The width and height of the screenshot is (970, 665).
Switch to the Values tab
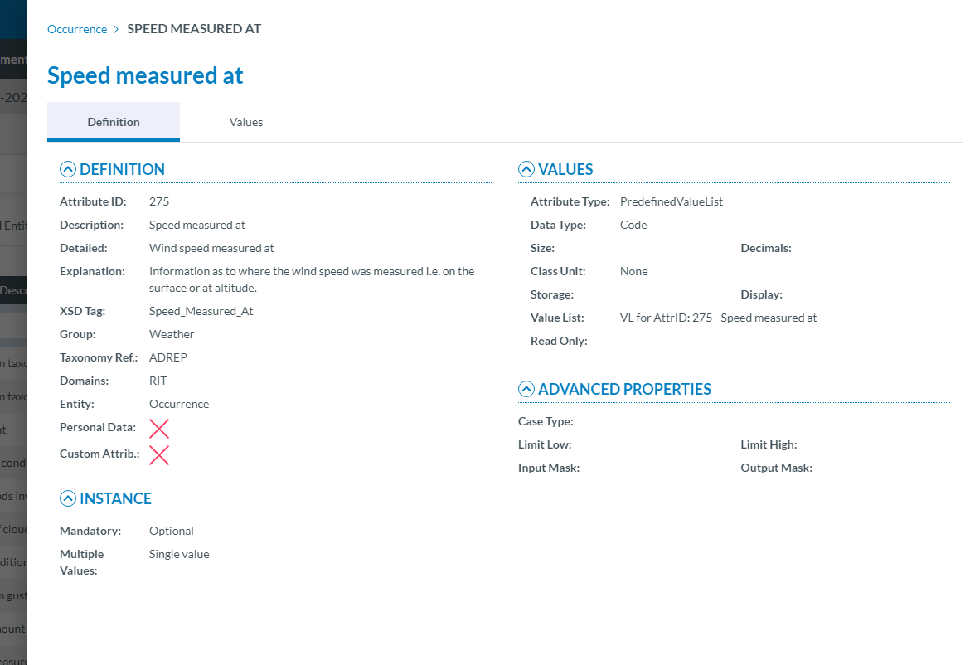[246, 122]
